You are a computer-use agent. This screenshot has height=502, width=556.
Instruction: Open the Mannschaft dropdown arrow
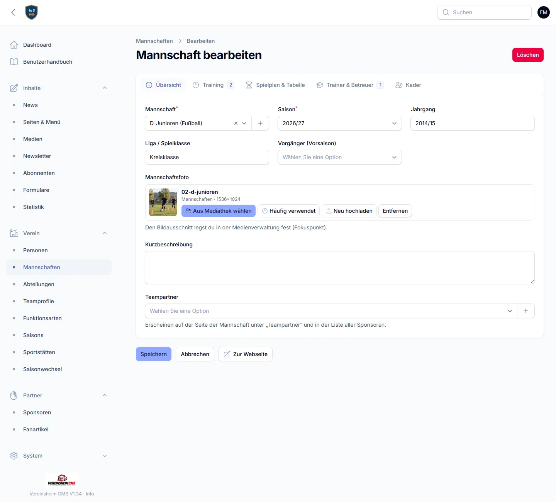coord(244,123)
